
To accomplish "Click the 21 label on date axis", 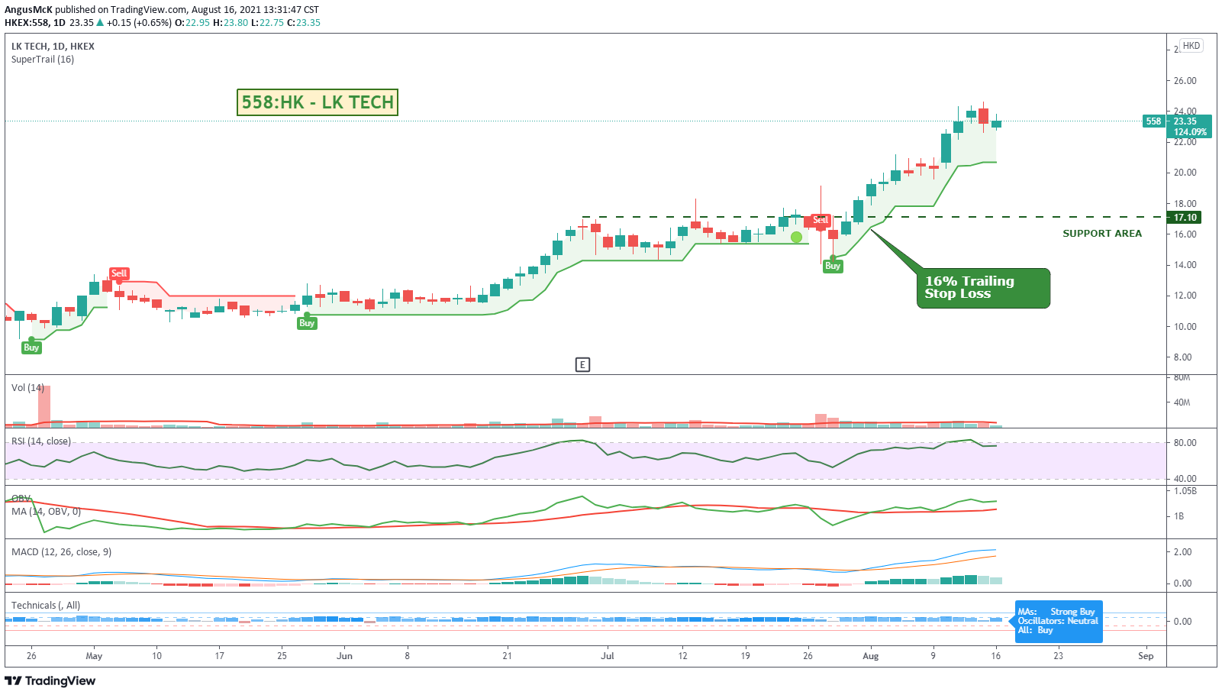I will [508, 656].
